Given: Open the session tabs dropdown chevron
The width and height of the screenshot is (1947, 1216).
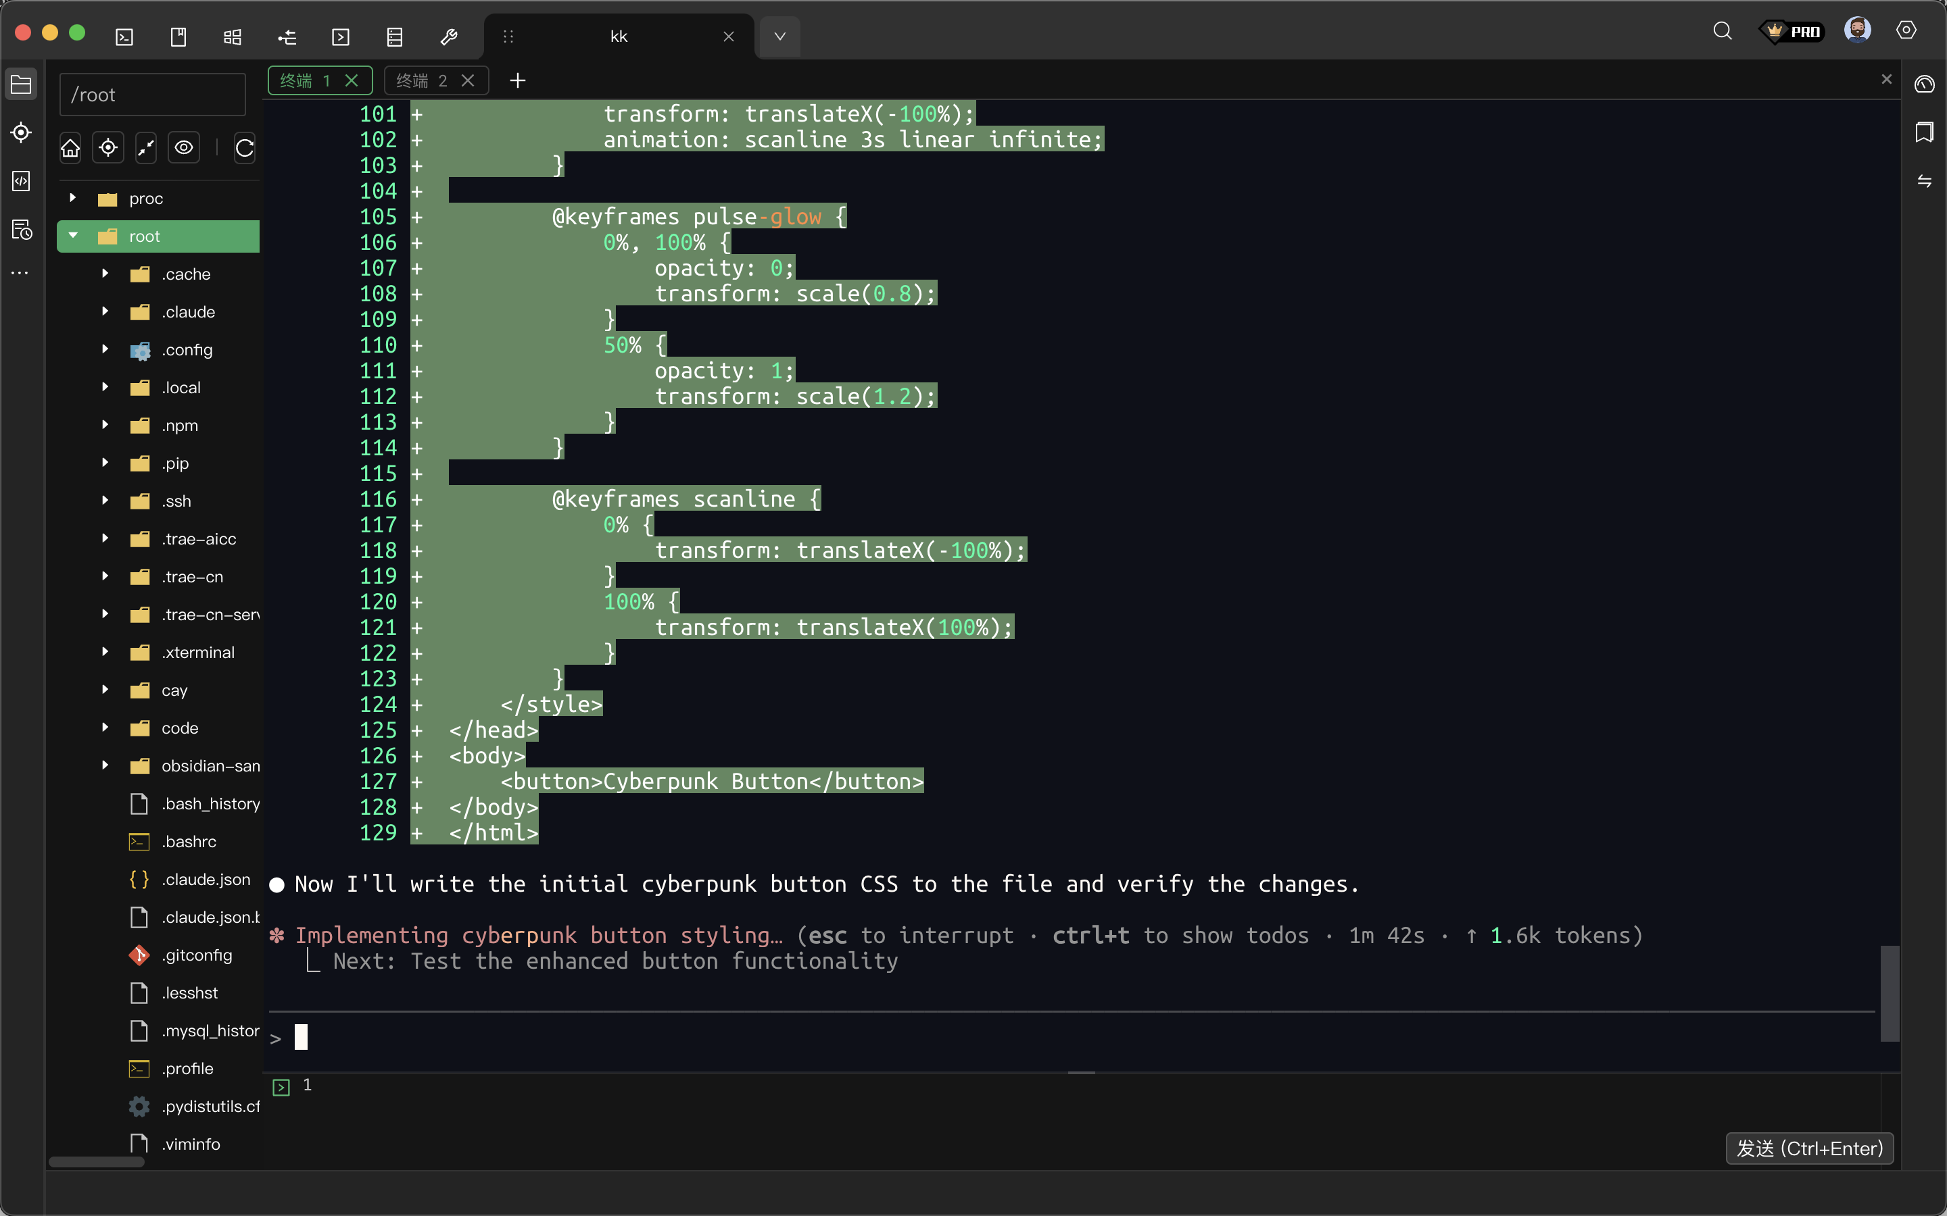Looking at the screenshot, I should (x=779, y=36).
